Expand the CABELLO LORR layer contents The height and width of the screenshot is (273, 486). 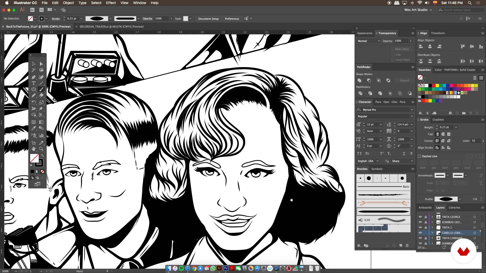pyautogui.click(x=432, y=233)
